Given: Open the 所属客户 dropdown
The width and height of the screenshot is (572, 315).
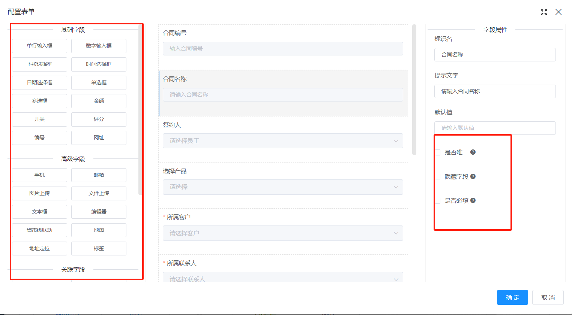Looking at the screenshot, I should coord(283,233).
